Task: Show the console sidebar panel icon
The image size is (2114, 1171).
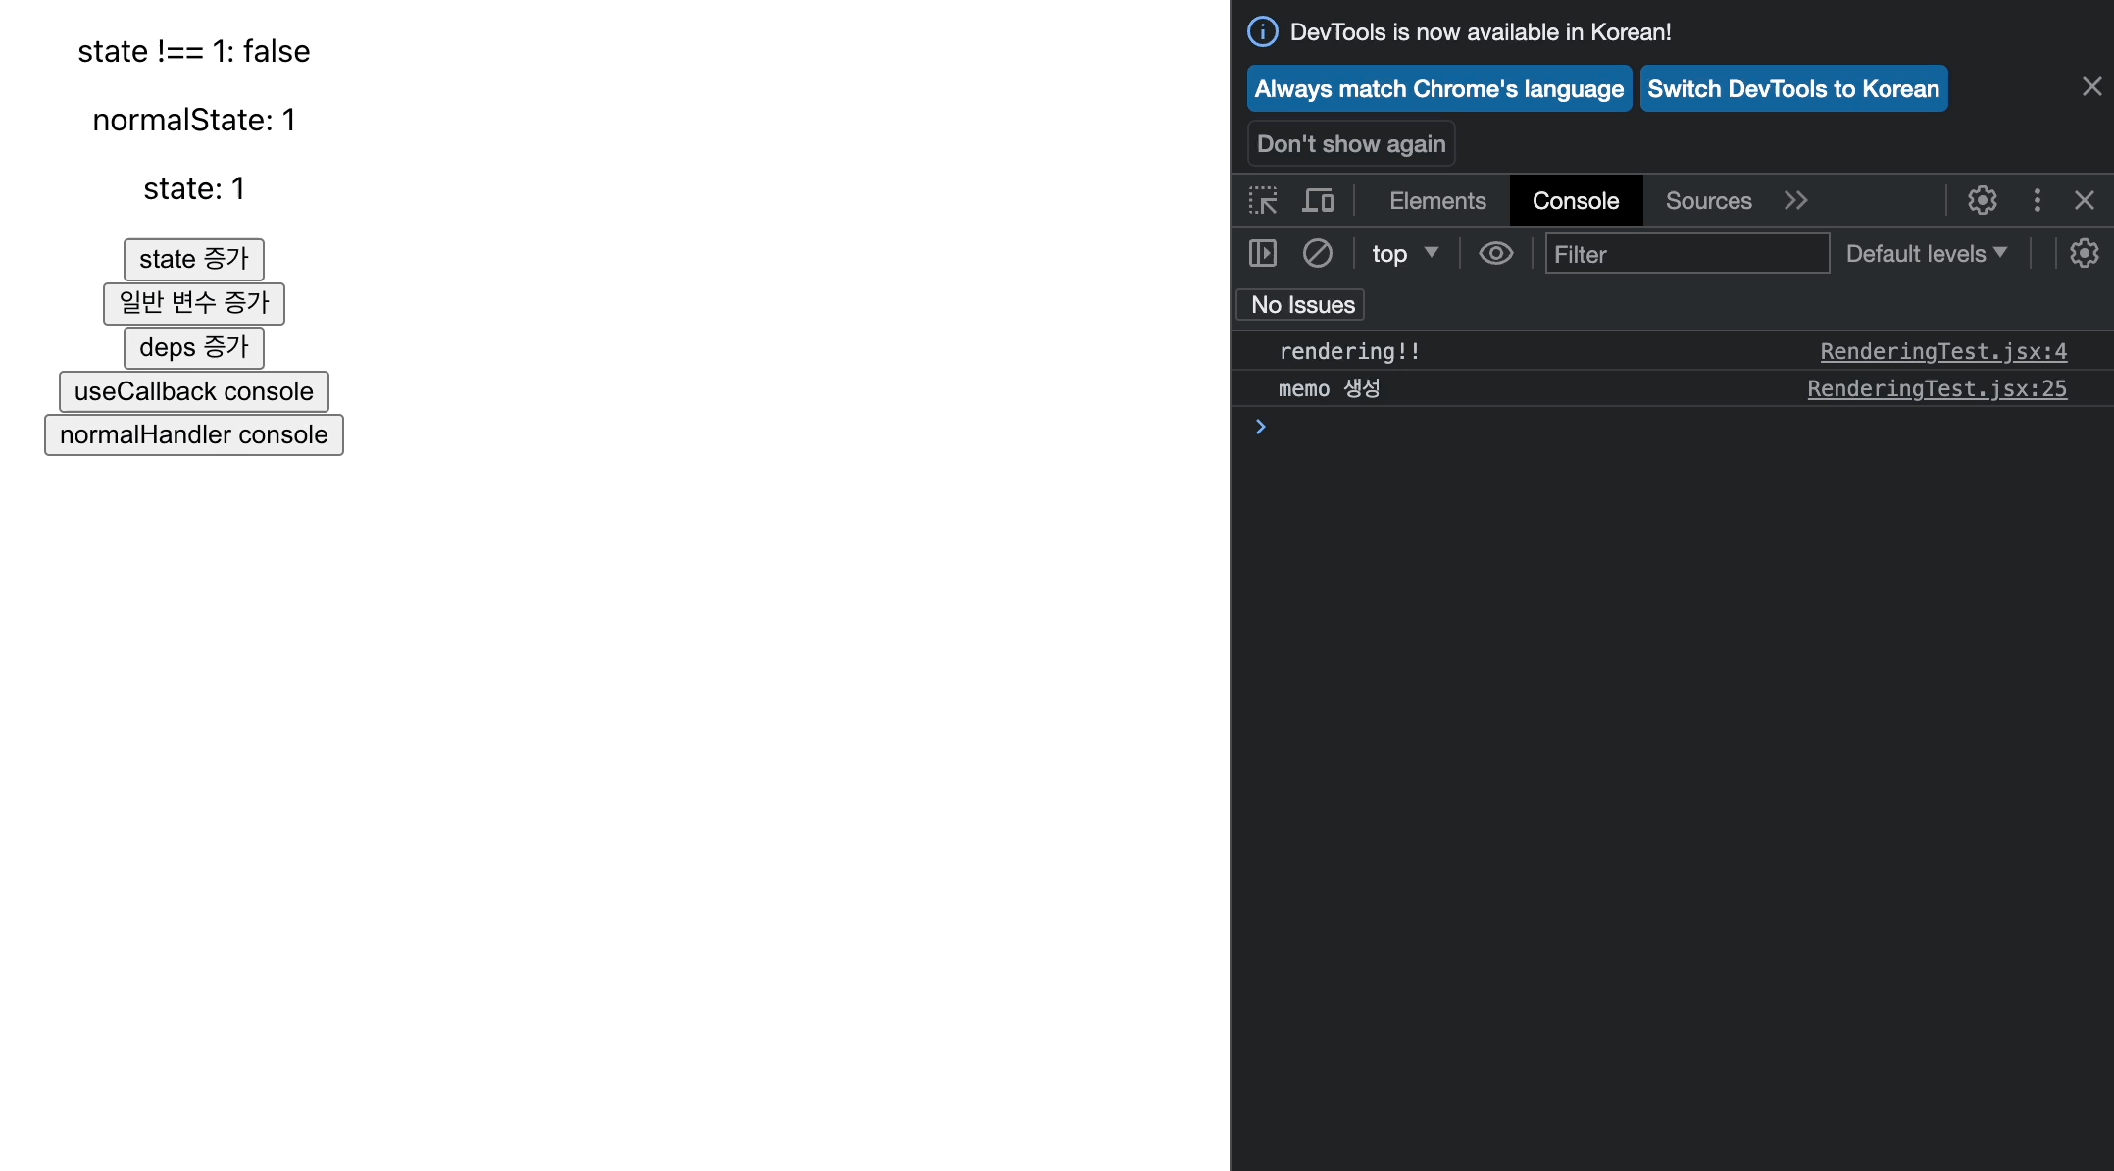Action: tap(1263, 254)
